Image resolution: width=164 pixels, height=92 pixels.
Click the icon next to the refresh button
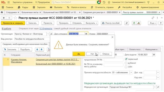click(139, 23)
